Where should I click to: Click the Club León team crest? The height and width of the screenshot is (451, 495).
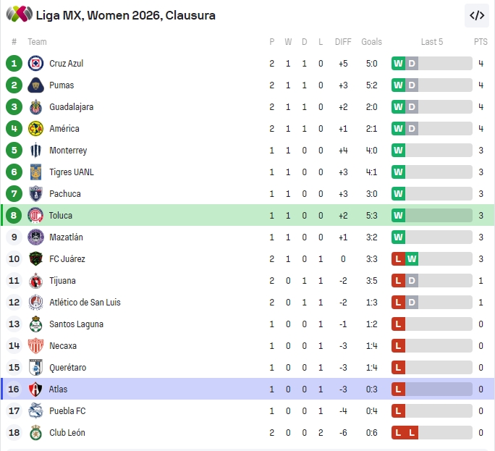click(35, 433)
